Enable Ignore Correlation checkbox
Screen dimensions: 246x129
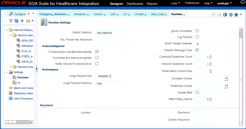(x=197, y=31)
